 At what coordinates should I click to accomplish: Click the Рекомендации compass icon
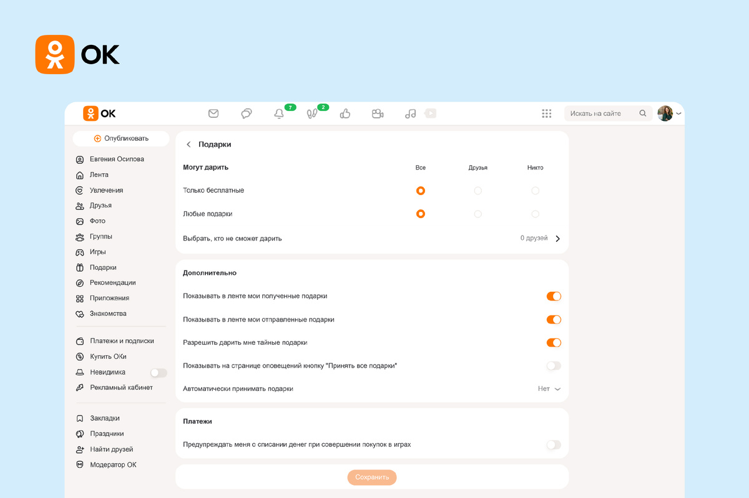79,283
